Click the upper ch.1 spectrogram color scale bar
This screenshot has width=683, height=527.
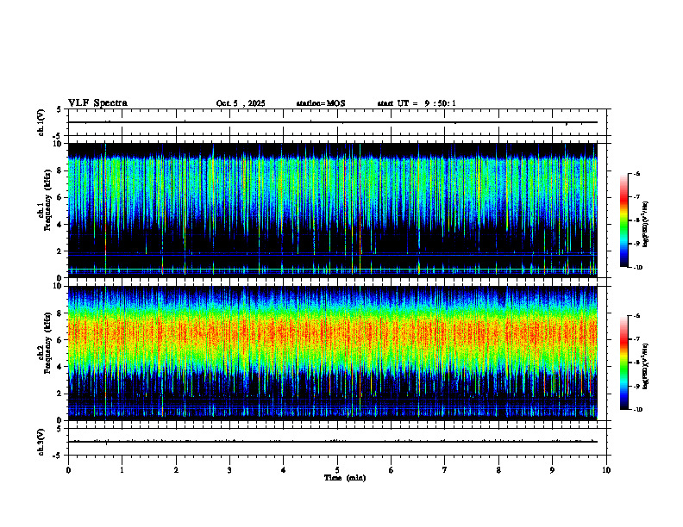623,220
